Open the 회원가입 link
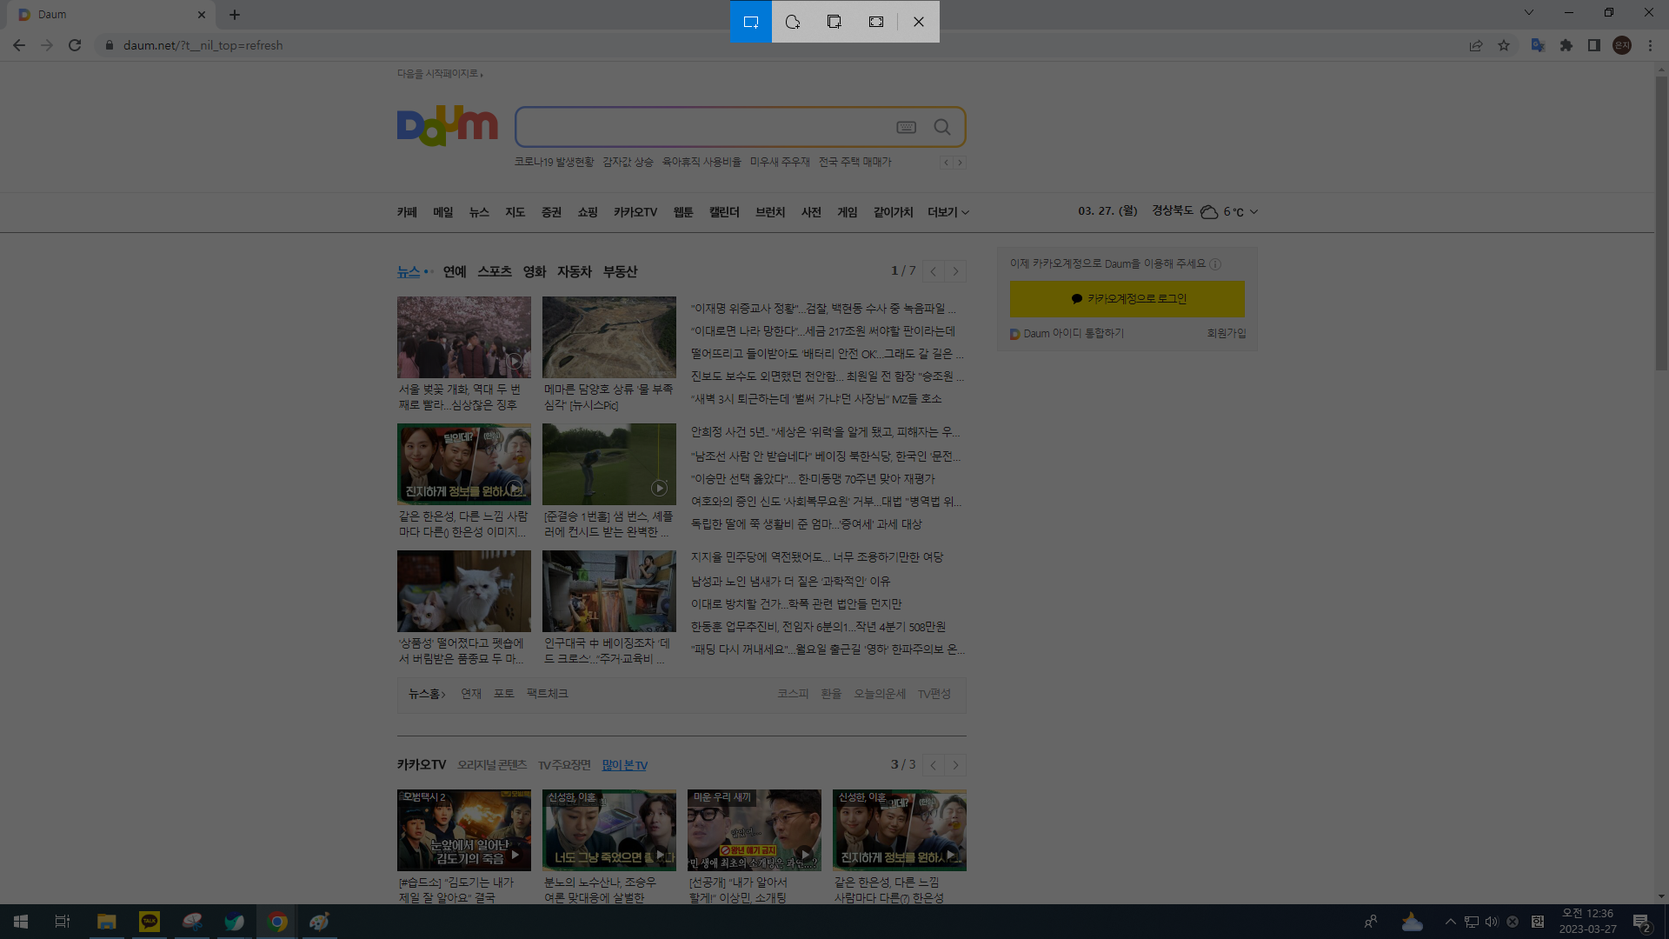Screen dimensions: 1669x939 (1226, 333)
